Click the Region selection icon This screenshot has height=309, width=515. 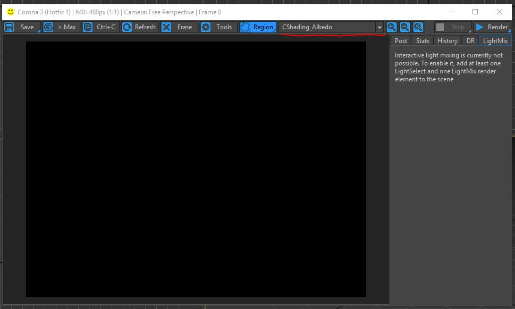pos(244,27)
